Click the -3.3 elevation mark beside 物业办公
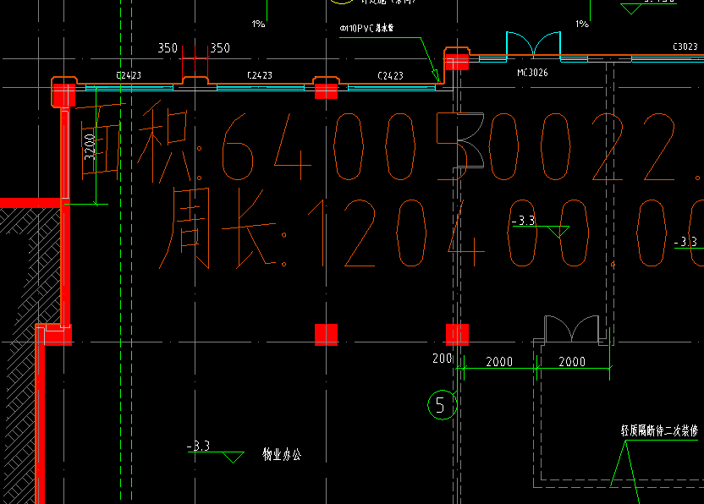The image size is (704, 504). point(216,451)
